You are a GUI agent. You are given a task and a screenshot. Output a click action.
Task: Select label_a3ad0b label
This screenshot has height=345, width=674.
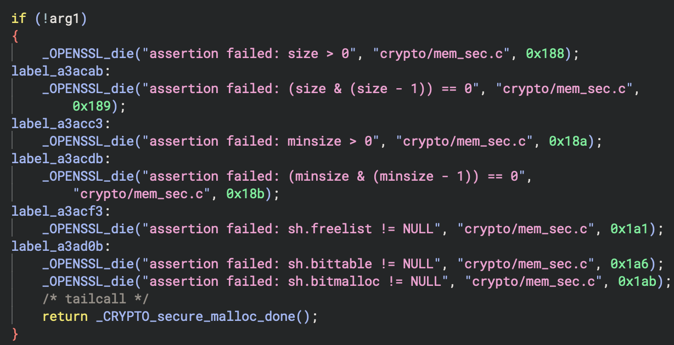[61, 246]
